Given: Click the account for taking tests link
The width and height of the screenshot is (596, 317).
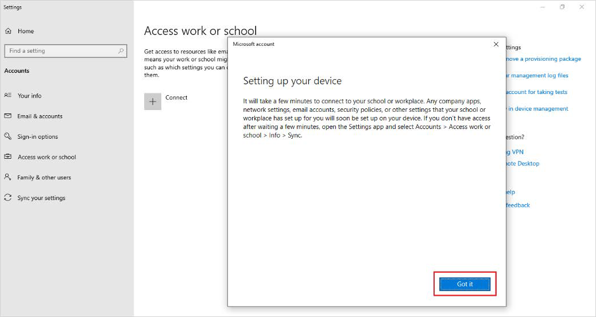Looking at the screenshot, I should 536,92.
